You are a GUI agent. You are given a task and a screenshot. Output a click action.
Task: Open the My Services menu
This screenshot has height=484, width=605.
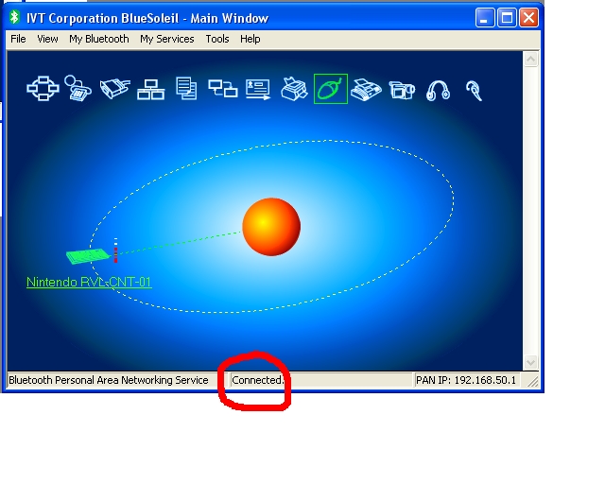pyautogui.click(x=167, y=39)
